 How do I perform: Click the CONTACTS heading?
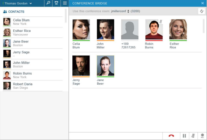point(16,12)
